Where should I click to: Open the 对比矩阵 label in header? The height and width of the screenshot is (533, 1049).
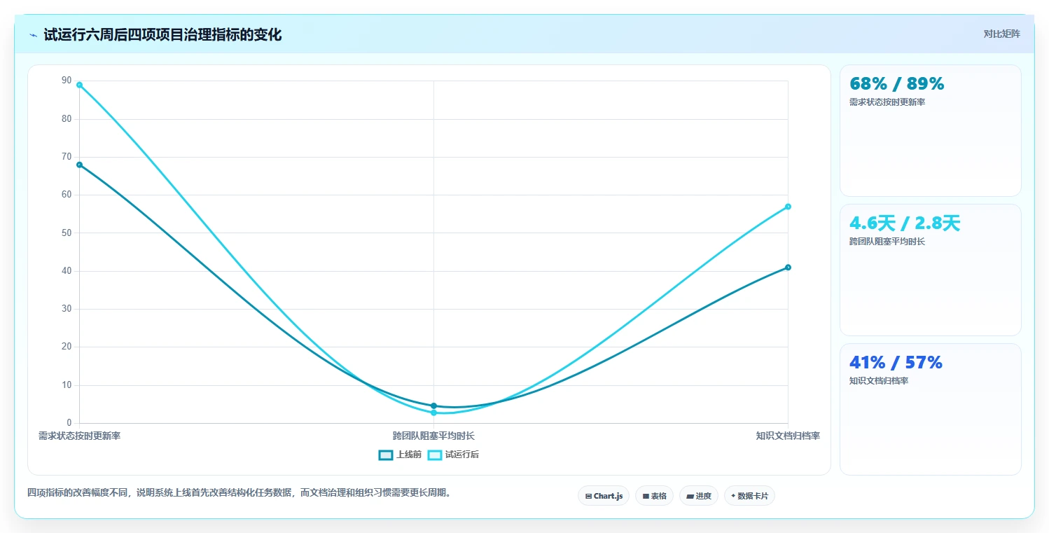(1002, 34)
